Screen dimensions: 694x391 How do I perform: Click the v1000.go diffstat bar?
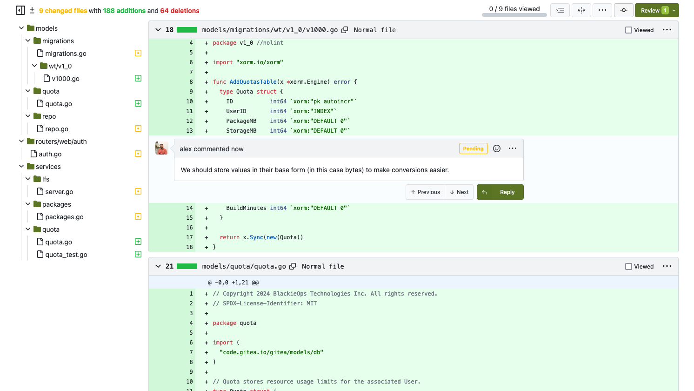click(187, 30)
